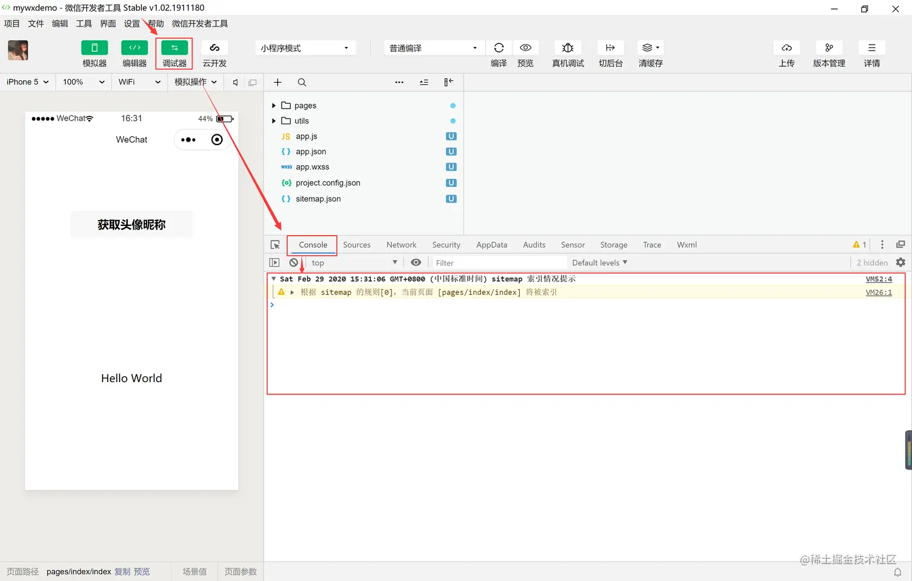
Task: Open the top context dropdown
Action: 354,263
